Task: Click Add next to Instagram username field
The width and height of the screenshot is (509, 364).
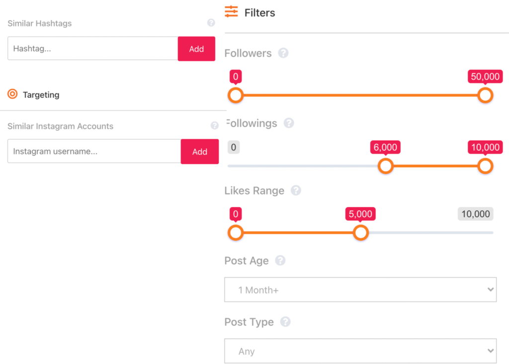Action: click(200, 152)
